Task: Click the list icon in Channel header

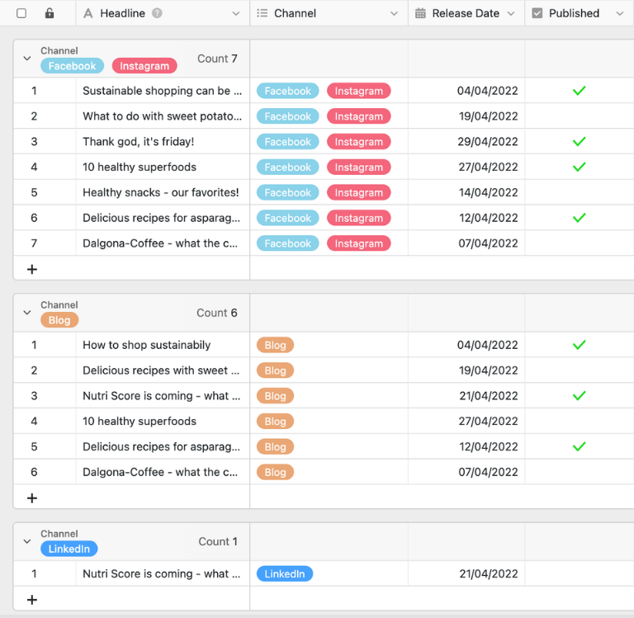Action: (x=262, y=13)
